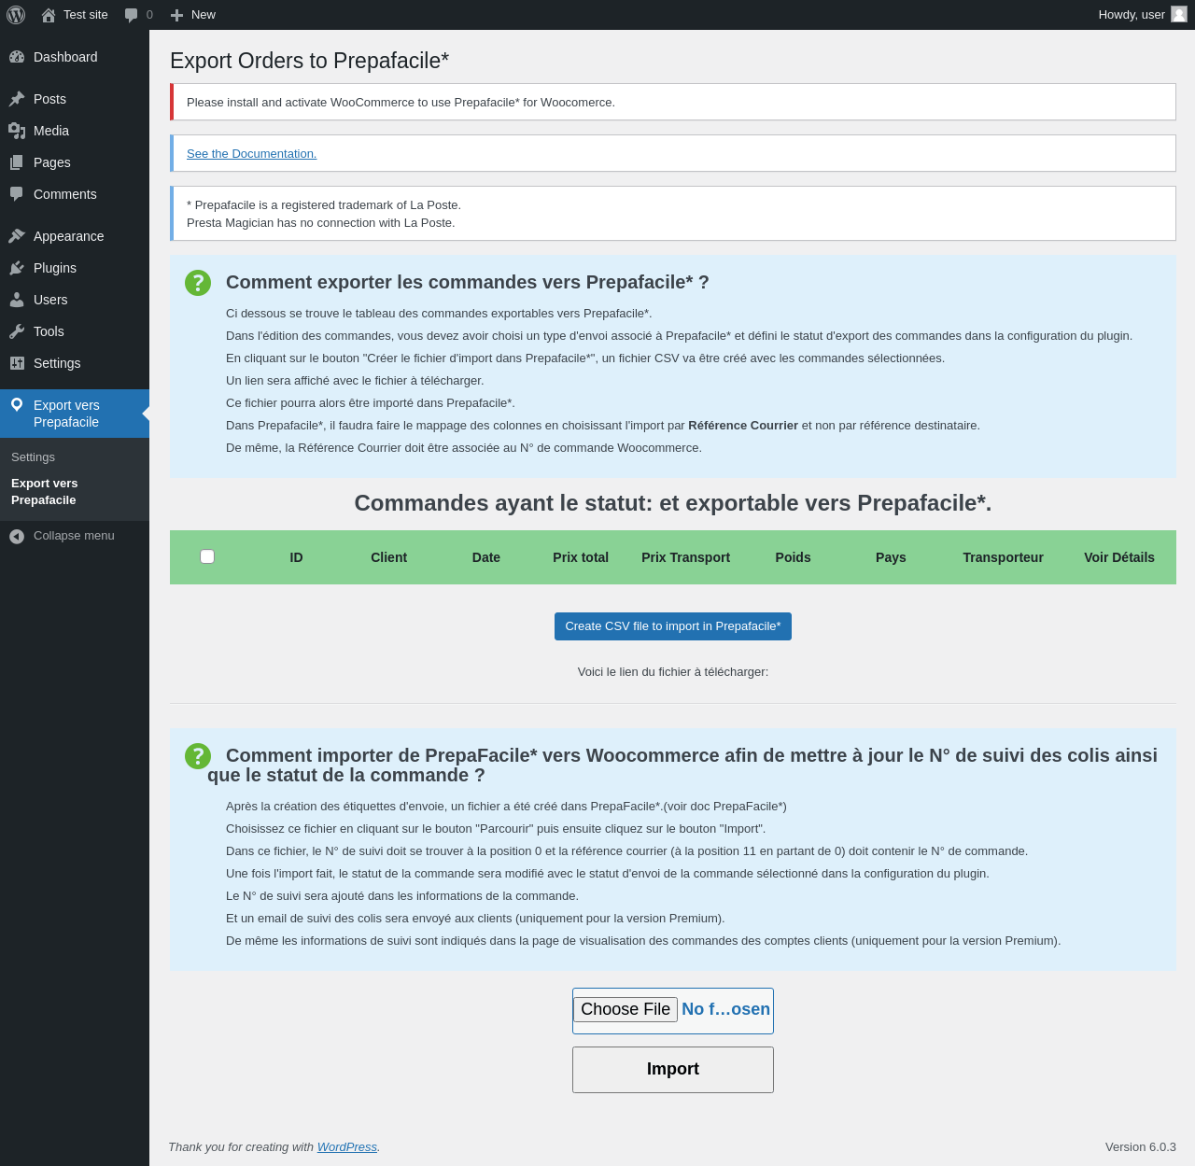Click the Transporteur column header
Image resolution: width=1195 pixels, height=1166 pixels.
(x=1004, y=557)
